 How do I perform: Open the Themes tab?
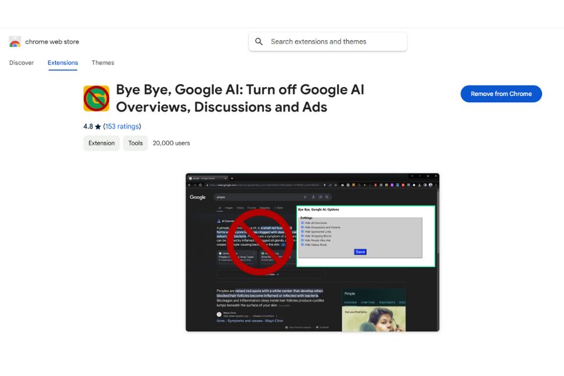point(103,63)
